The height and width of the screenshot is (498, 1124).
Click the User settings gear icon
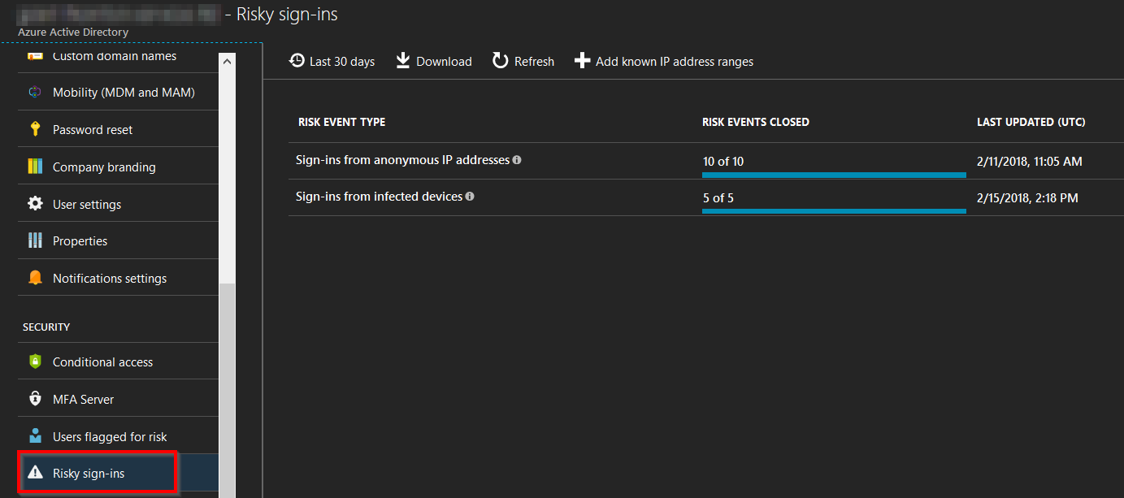click(x=35, y=204)
